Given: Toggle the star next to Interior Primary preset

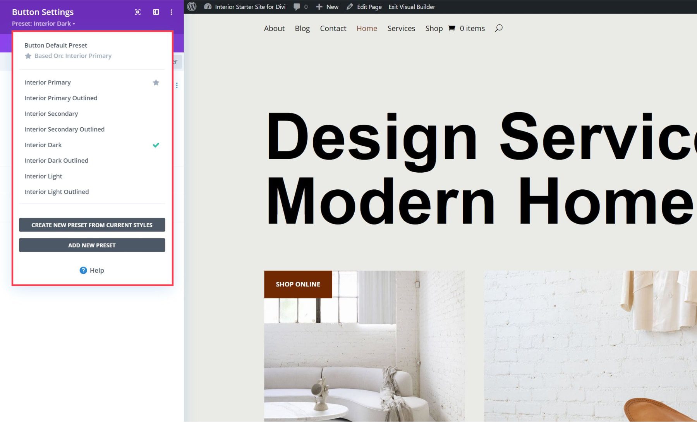Looking at the screenshot, I should coord(156,82).
